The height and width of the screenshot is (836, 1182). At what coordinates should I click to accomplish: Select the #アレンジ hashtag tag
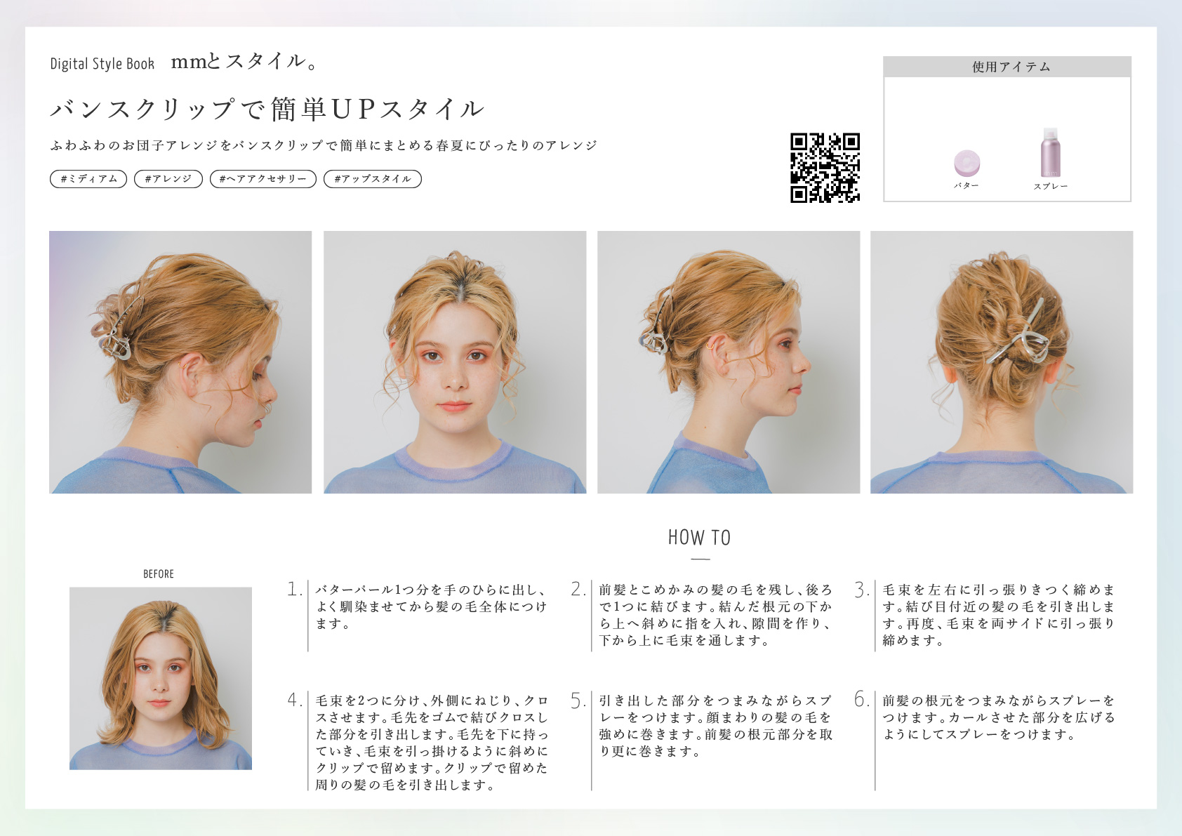(168, 179)
